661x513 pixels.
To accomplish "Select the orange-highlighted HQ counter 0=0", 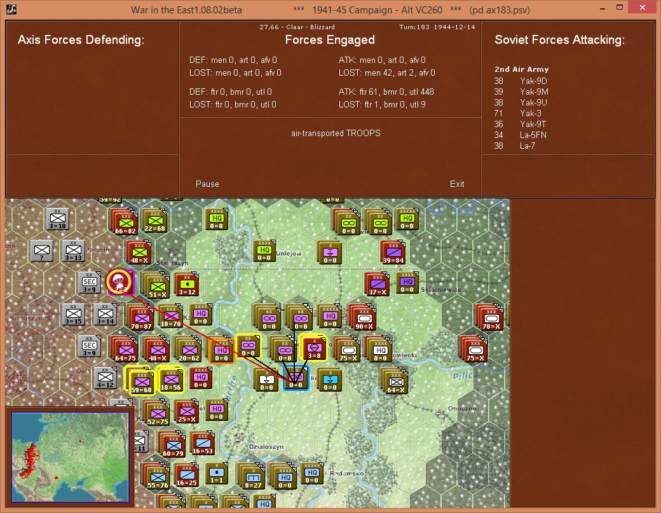I will point(221,351).
